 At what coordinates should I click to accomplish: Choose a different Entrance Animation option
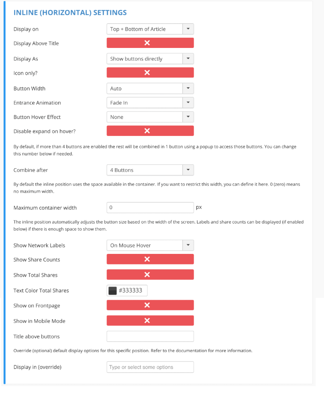click(150, 103)
